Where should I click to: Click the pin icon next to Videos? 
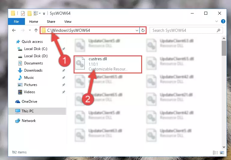point(63,92)
